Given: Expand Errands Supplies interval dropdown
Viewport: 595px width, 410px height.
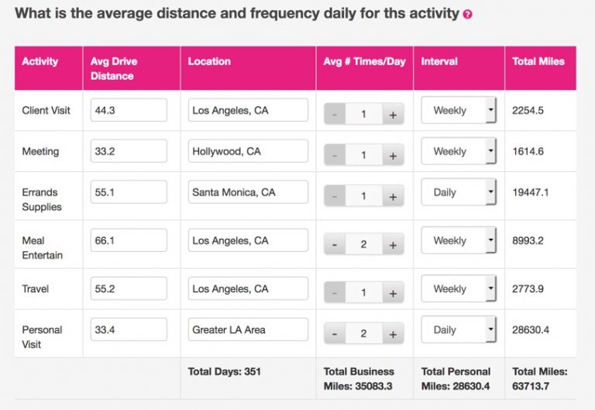Looking at the screenshot, I should [458, 192].
